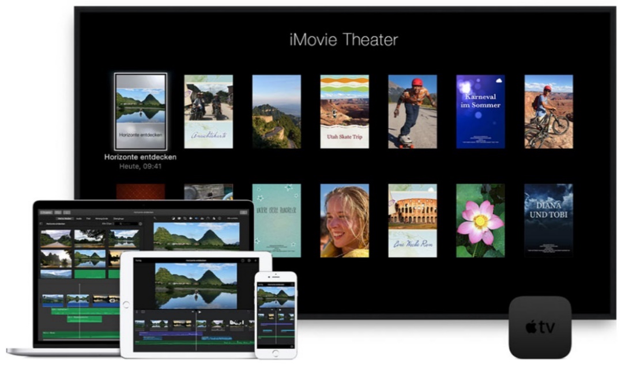621x365 pixels.
Task: Tap the rewind button on iPhone iMovie
Action: [x=272, y=310]
